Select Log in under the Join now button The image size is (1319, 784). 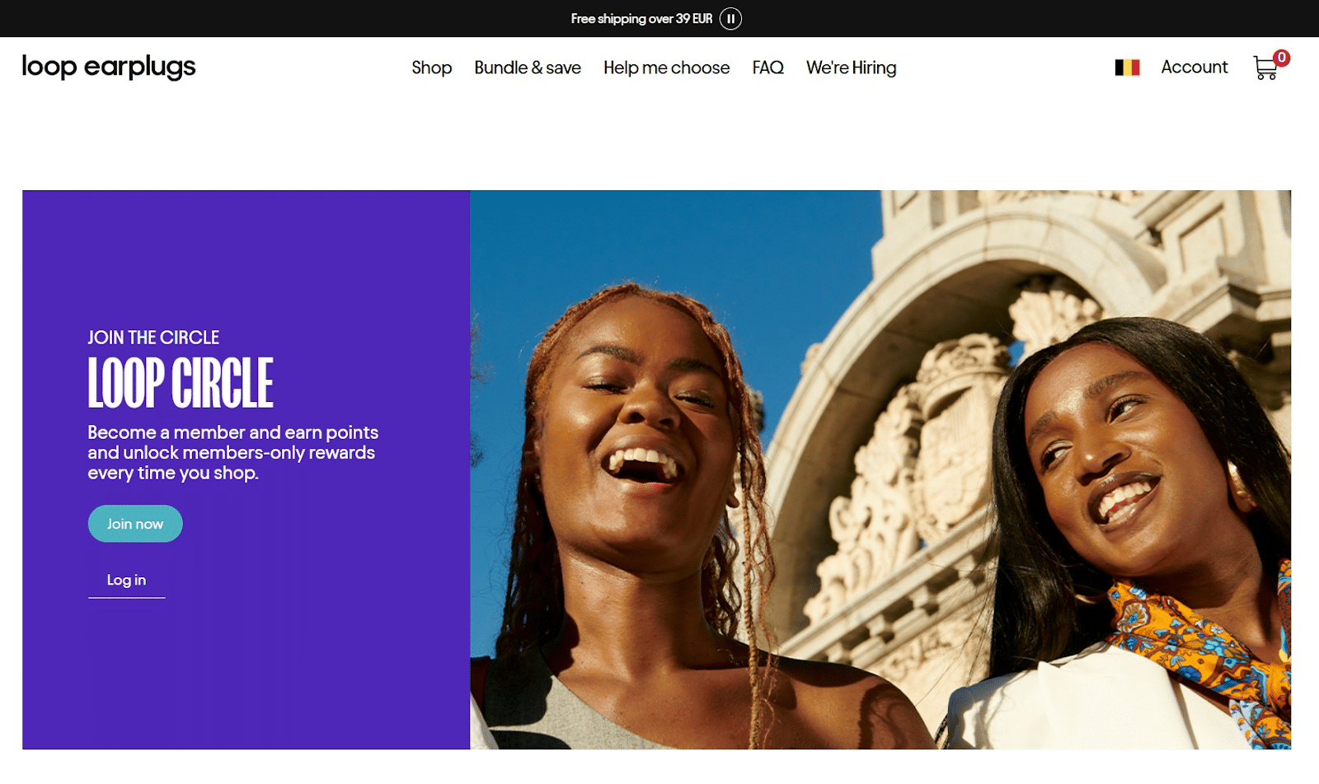pos(125,580)
